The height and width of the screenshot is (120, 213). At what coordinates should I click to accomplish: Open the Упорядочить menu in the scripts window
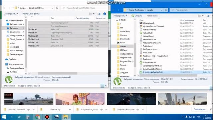pos(120,16)
